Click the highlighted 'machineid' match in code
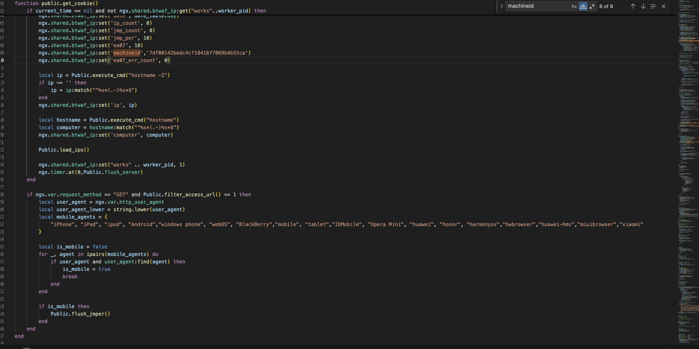This screenshot has height=349, width=699. (127, 53)
